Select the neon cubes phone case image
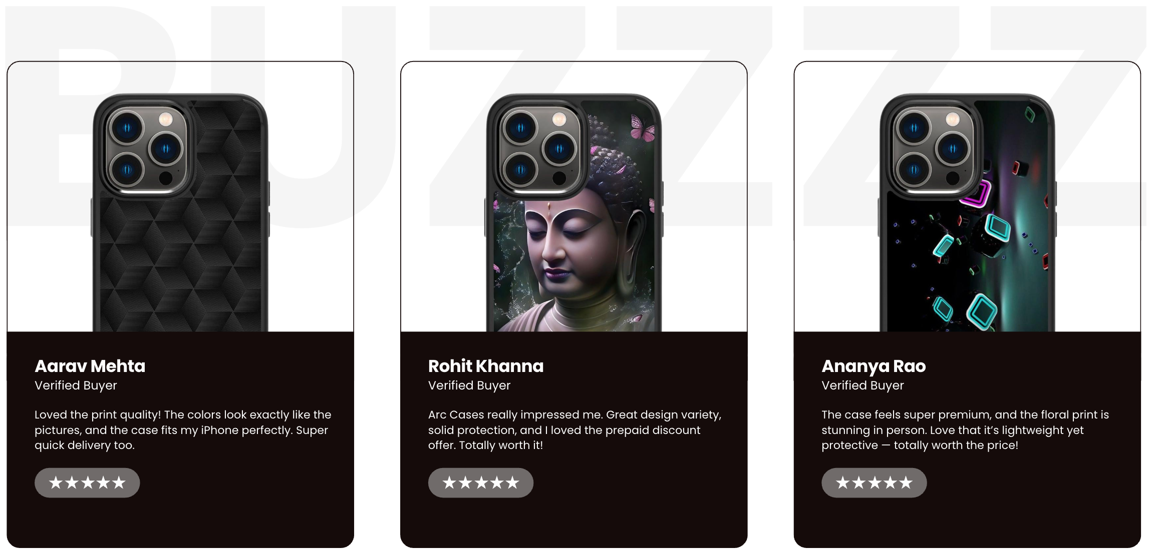The width and height of the screenshot is (1151, 554). pyautogui.click(x=968, y=212)
